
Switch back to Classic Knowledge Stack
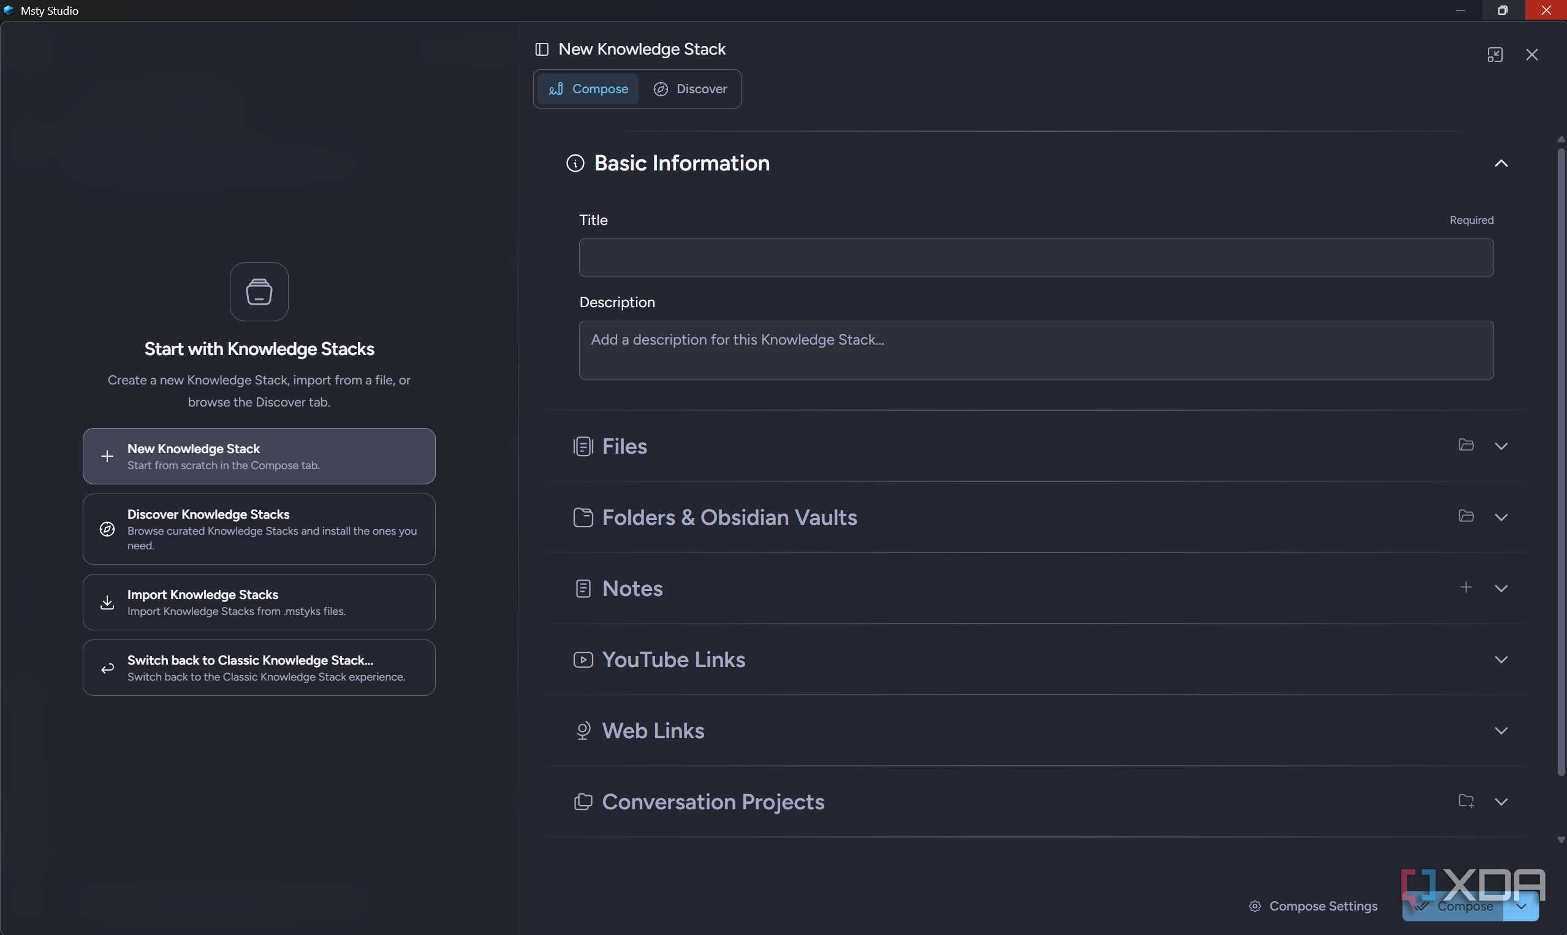259,668
